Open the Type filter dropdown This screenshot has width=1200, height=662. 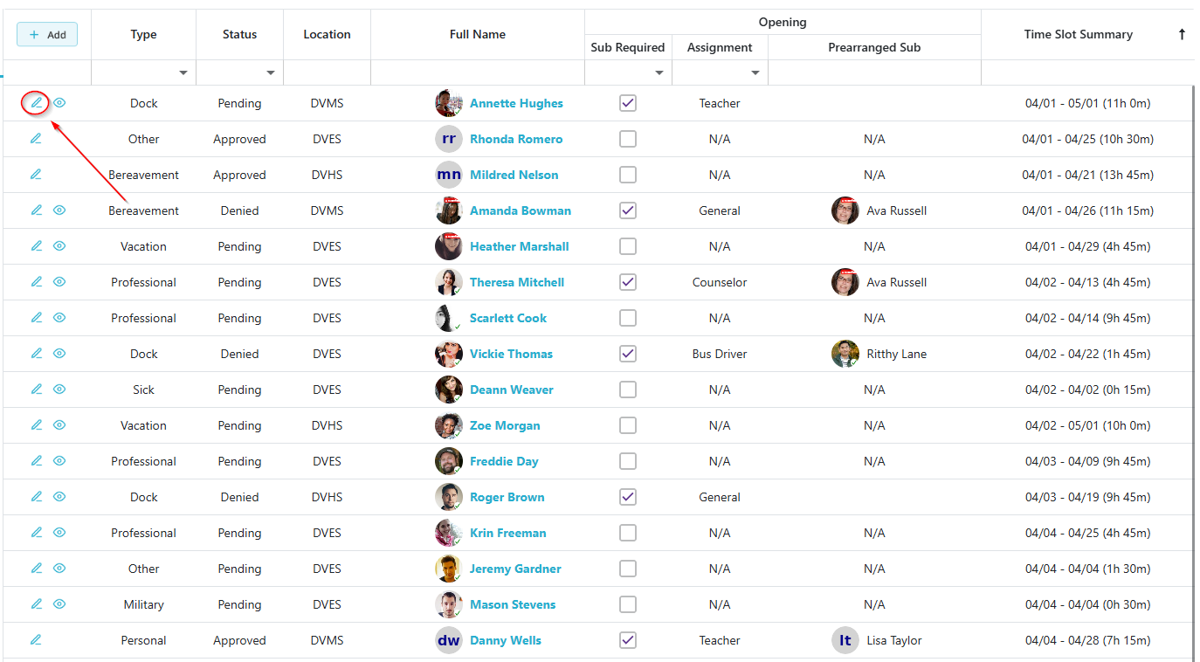(x=183, y=72)
